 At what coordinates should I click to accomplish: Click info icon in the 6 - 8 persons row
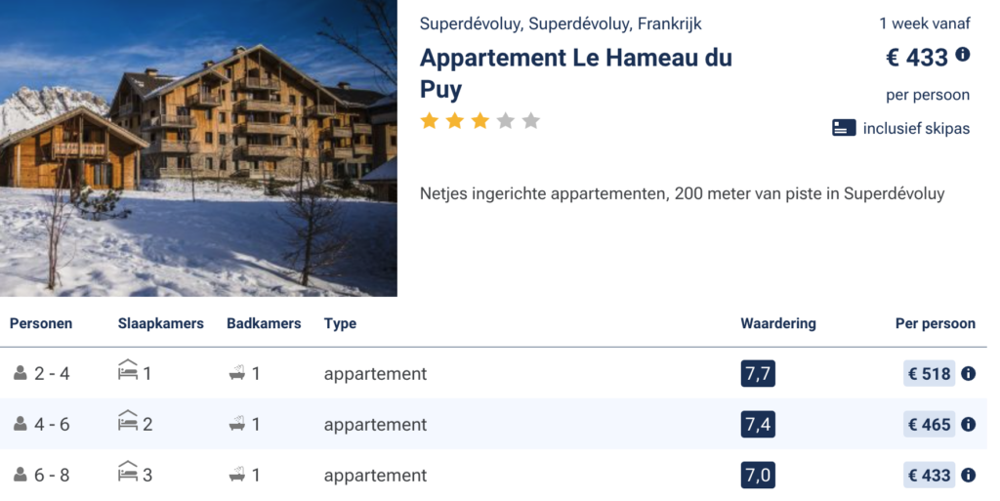click(x=968, y=475)
